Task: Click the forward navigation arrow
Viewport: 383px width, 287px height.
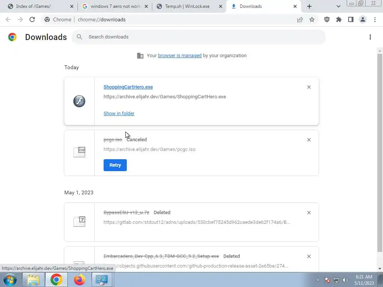Action: pos(20,19)
